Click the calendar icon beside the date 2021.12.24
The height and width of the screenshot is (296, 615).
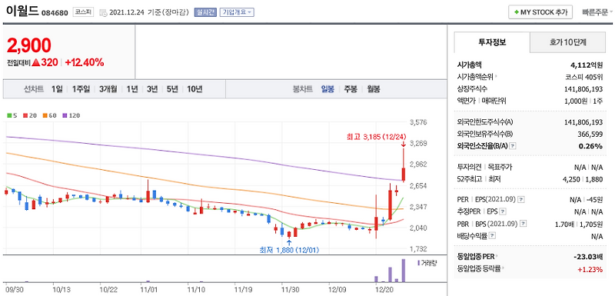coord(103,12)
